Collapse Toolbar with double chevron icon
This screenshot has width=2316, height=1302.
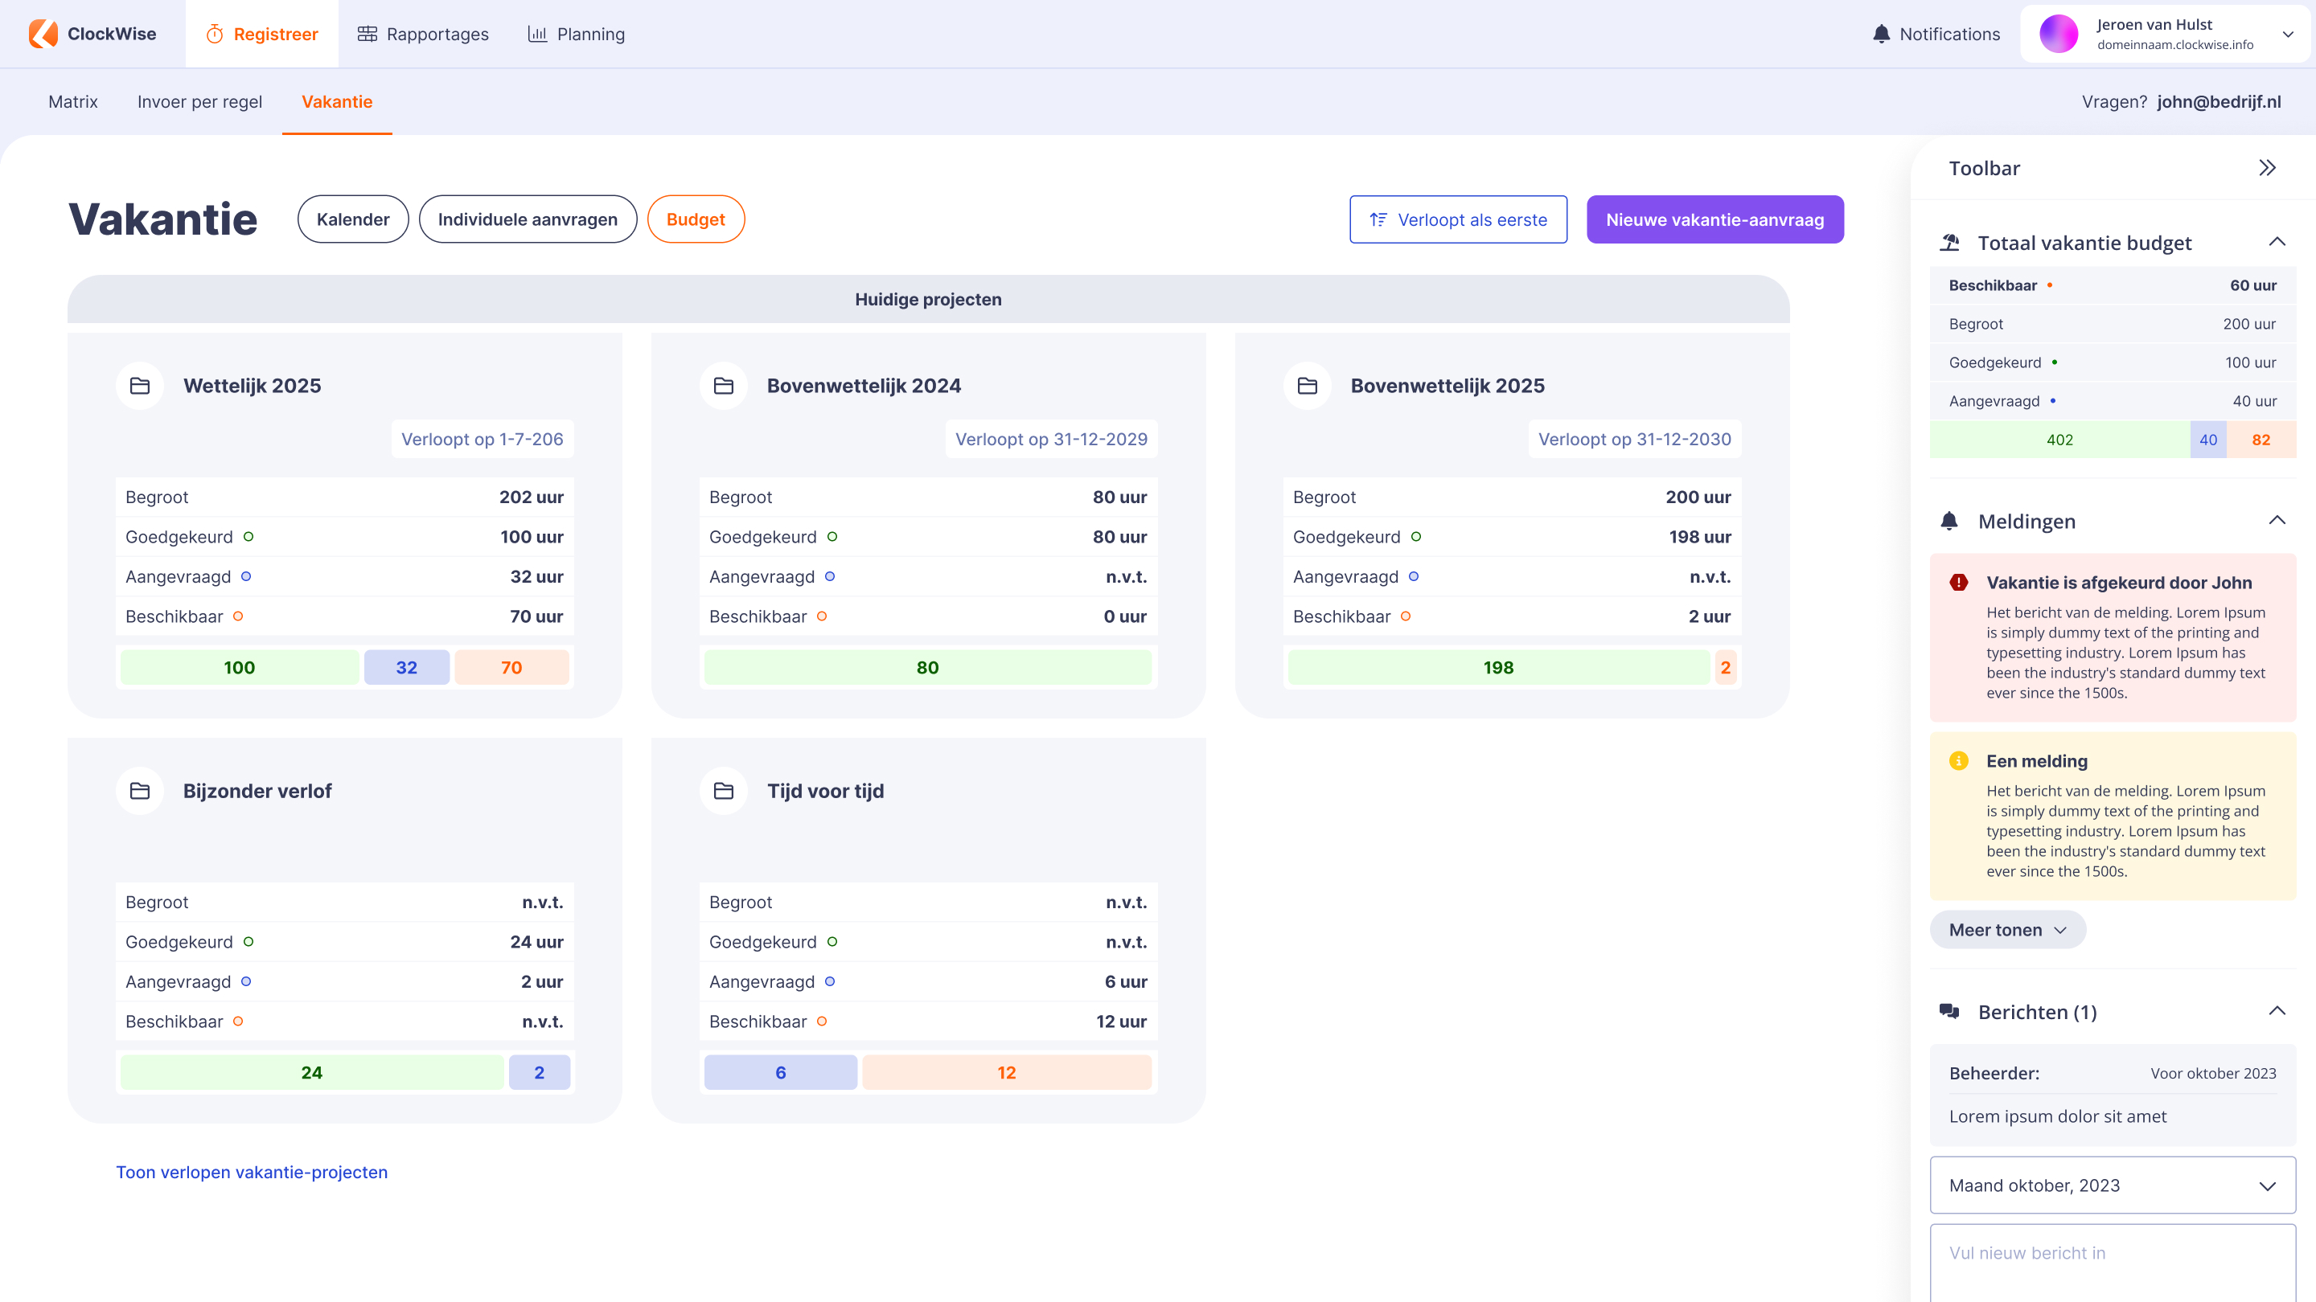pyautogui.click(x=2267, y=168)
